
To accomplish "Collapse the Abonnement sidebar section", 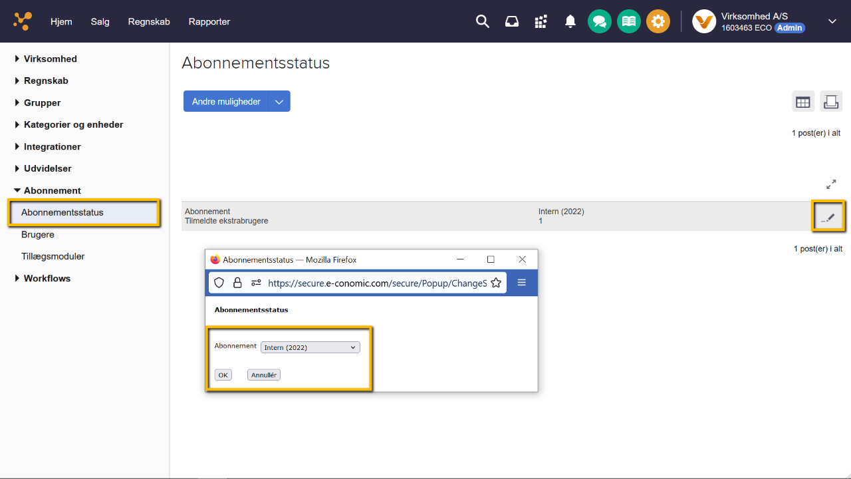I will (x=52, y=190).
